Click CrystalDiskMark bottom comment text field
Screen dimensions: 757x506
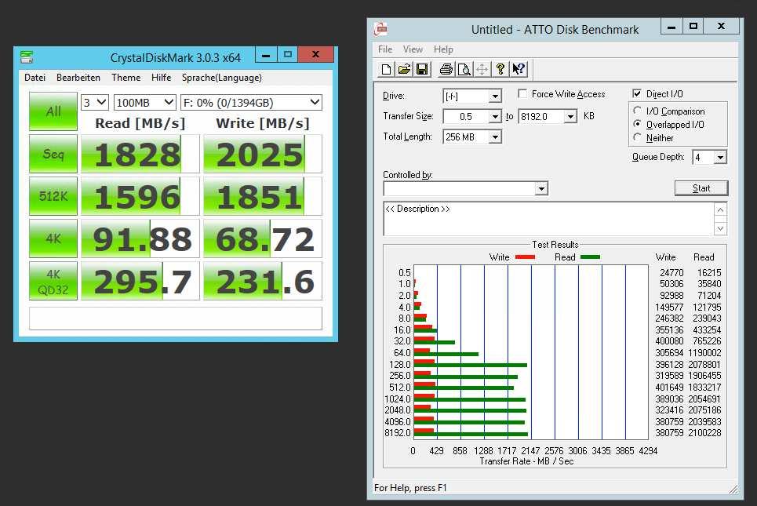tap(176, 319)
